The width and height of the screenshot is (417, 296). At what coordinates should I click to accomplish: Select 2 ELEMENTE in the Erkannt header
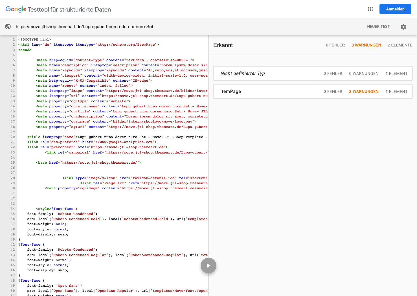400,45
